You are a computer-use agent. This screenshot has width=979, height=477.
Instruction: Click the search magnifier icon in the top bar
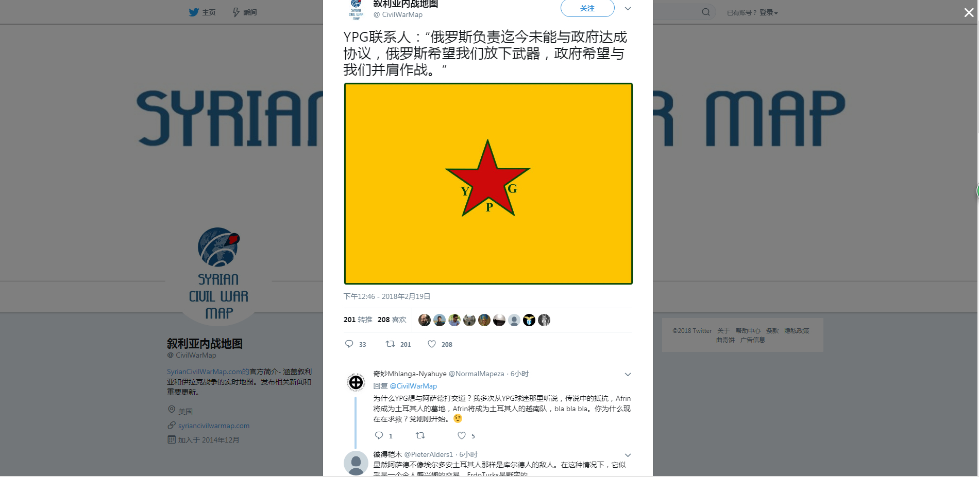coord(706,12)
